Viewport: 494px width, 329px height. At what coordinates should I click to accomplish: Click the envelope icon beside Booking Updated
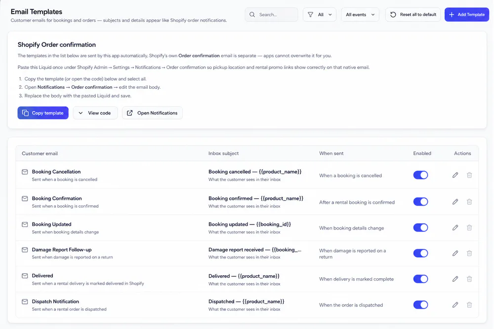pos(25,224)
